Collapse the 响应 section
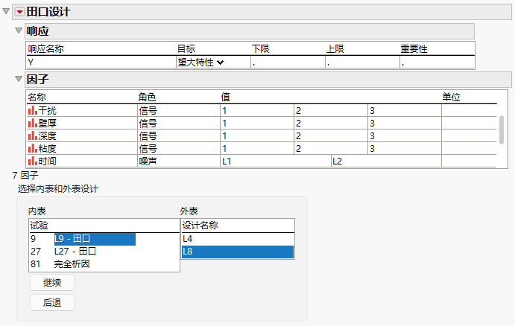The height and width of the screenshot is (326, 515). coord(19,31)
